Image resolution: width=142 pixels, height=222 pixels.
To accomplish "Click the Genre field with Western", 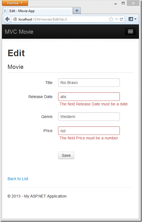I will [x=89, y=117].
